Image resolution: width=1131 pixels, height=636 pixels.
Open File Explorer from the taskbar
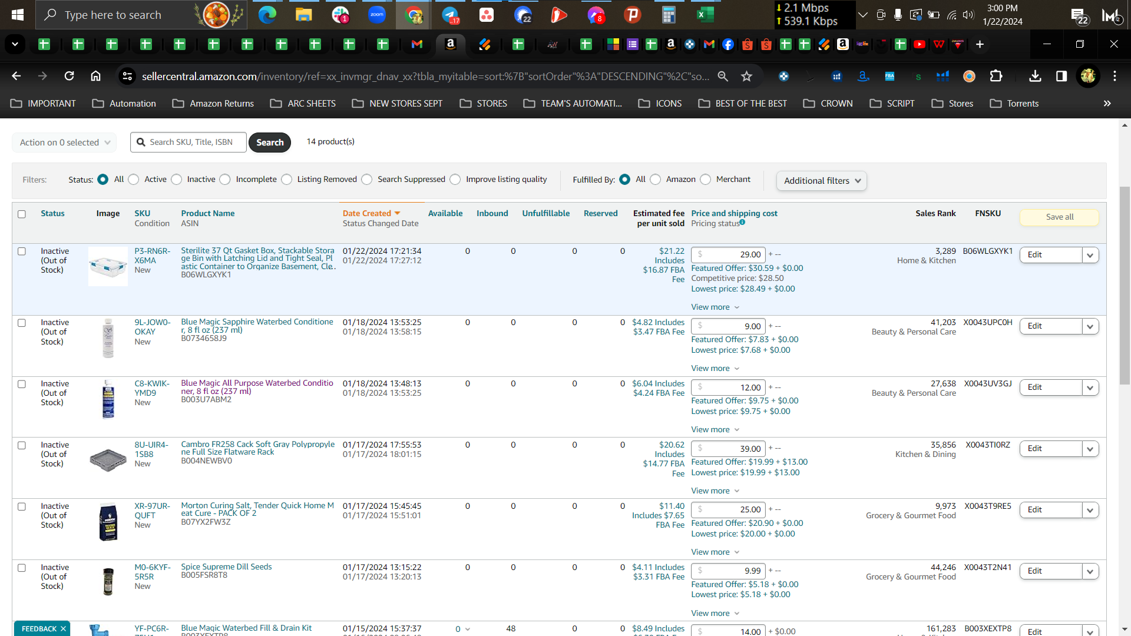tap(303, 15)
